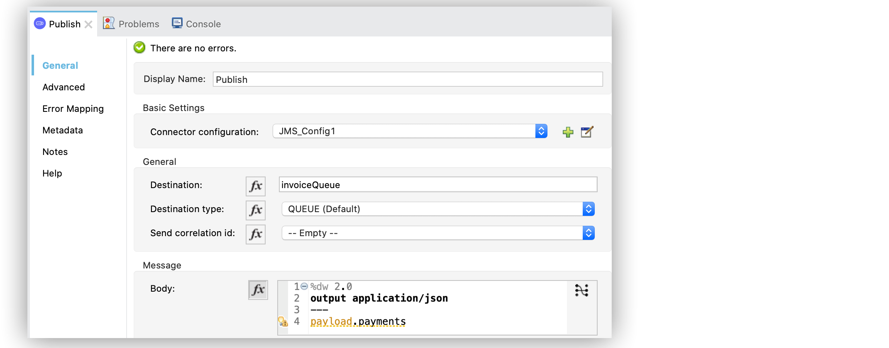Open the Notes section
889x348 pixels.
click(x=54, y=152)
